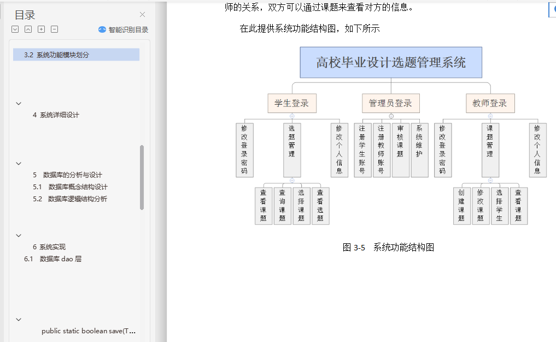Select the 学生登录 node in diagram
The image size is (556, 342).
292,103
